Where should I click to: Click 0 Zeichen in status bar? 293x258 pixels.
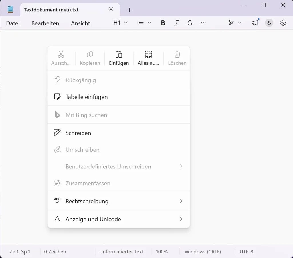(55, 252)
